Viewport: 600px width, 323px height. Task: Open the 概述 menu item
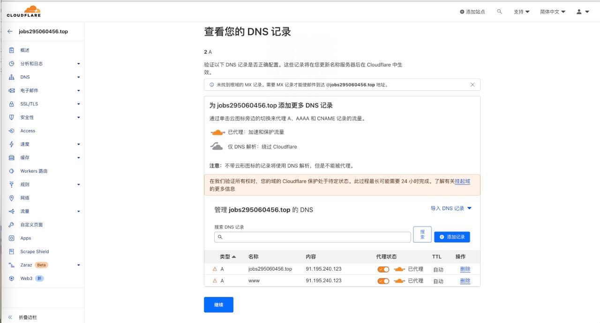(25, 50)
